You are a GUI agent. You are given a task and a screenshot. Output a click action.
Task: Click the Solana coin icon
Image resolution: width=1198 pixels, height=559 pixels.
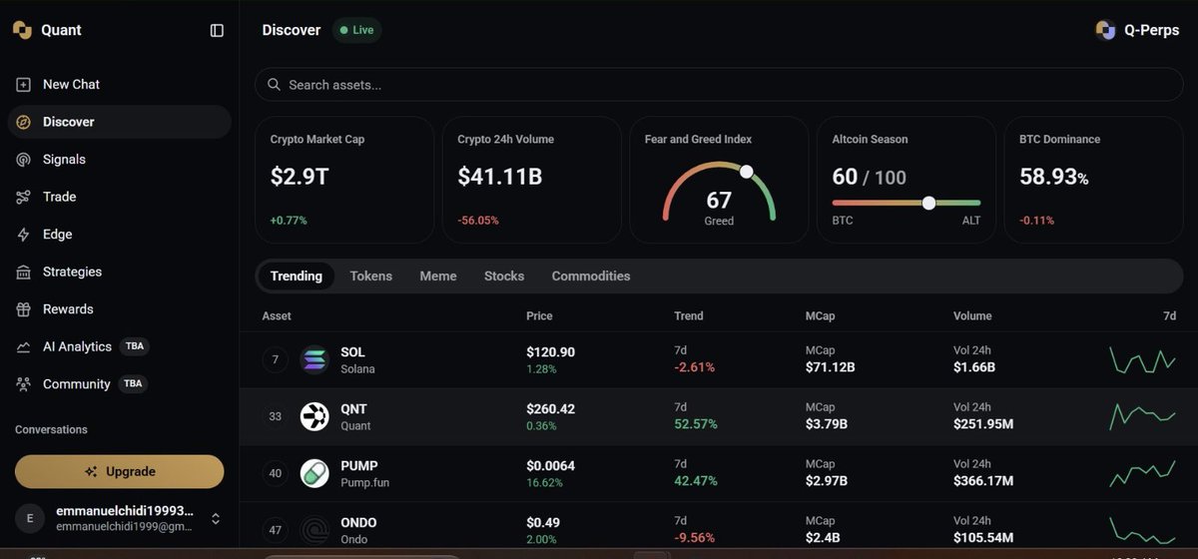pos(314,359)
